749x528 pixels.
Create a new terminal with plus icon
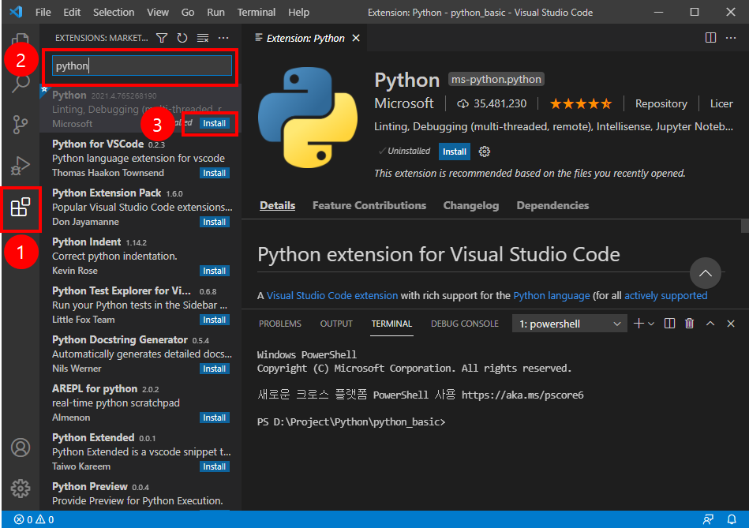pyautogui.click(x=639, y=324)
